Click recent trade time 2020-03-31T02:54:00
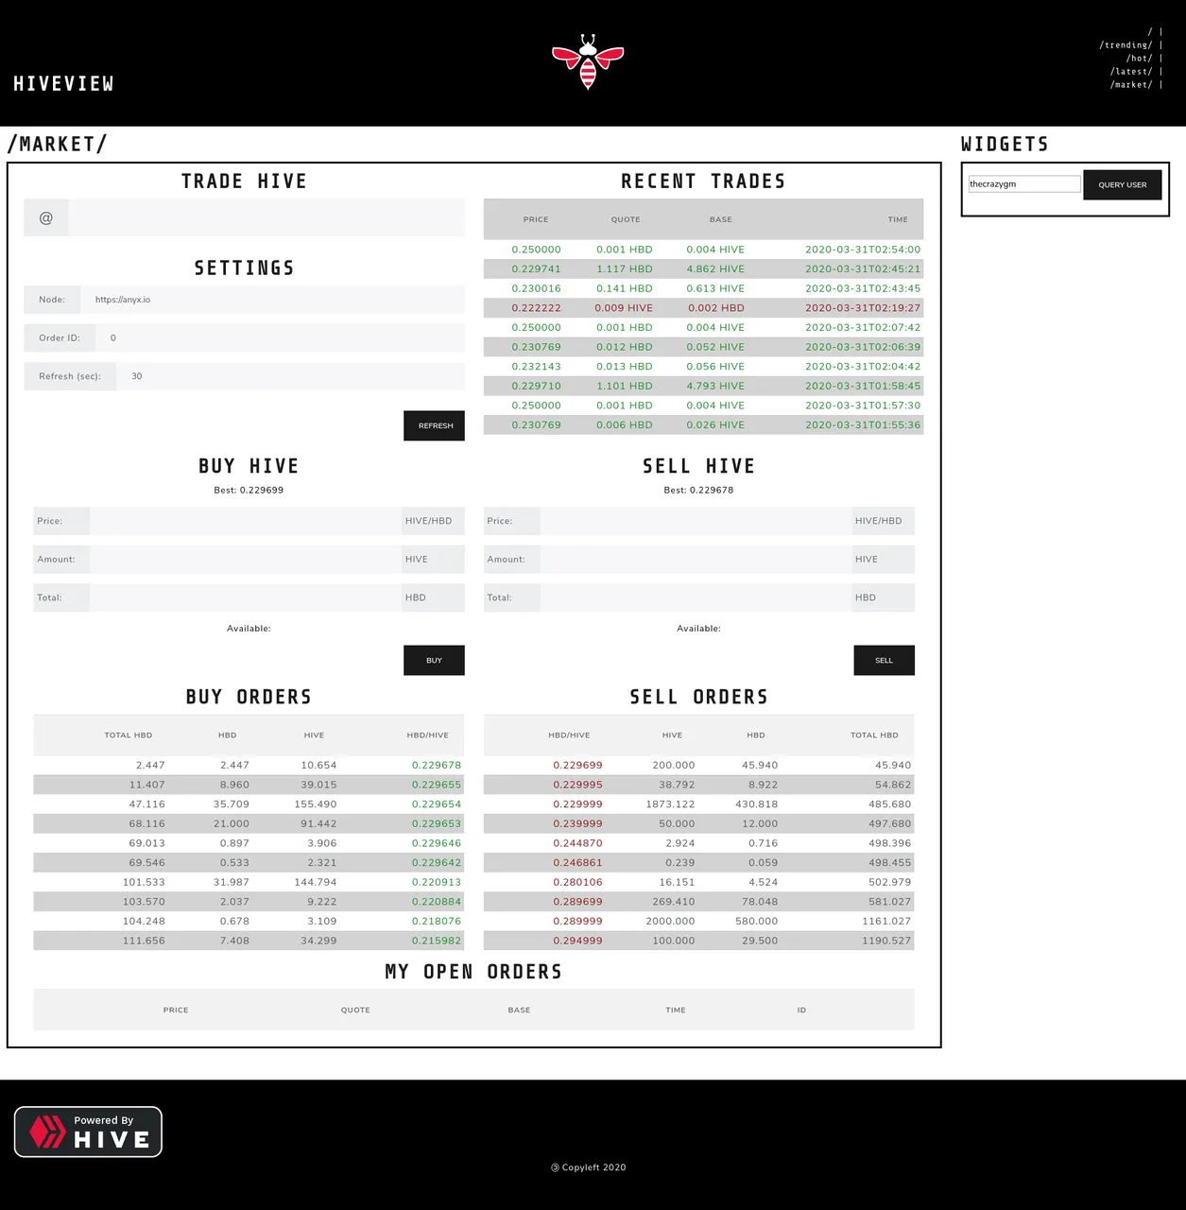This screenshot has height=1210, width=1186. [863, 250]
